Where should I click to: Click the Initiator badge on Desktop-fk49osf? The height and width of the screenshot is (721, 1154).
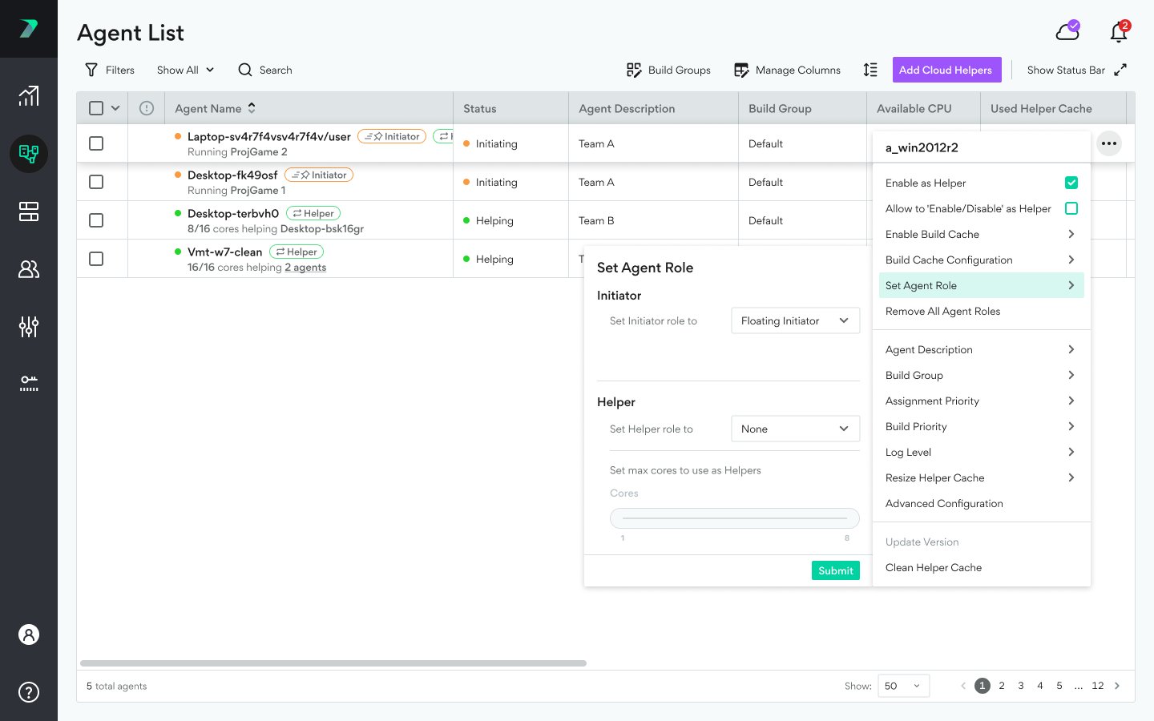coord(319,175)
